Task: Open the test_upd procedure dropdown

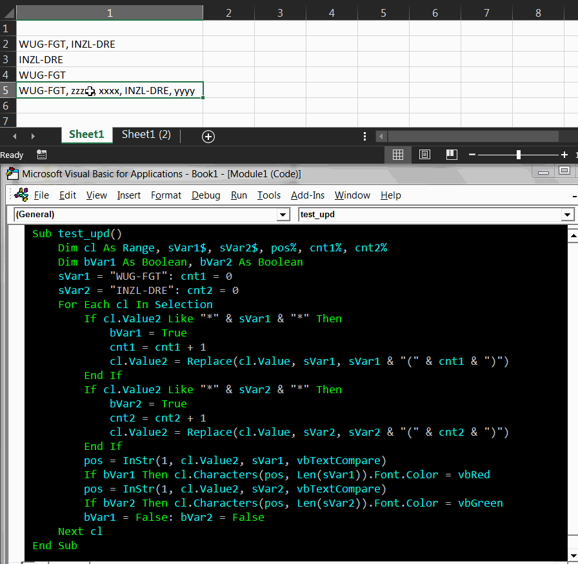Action: [566, 215]
